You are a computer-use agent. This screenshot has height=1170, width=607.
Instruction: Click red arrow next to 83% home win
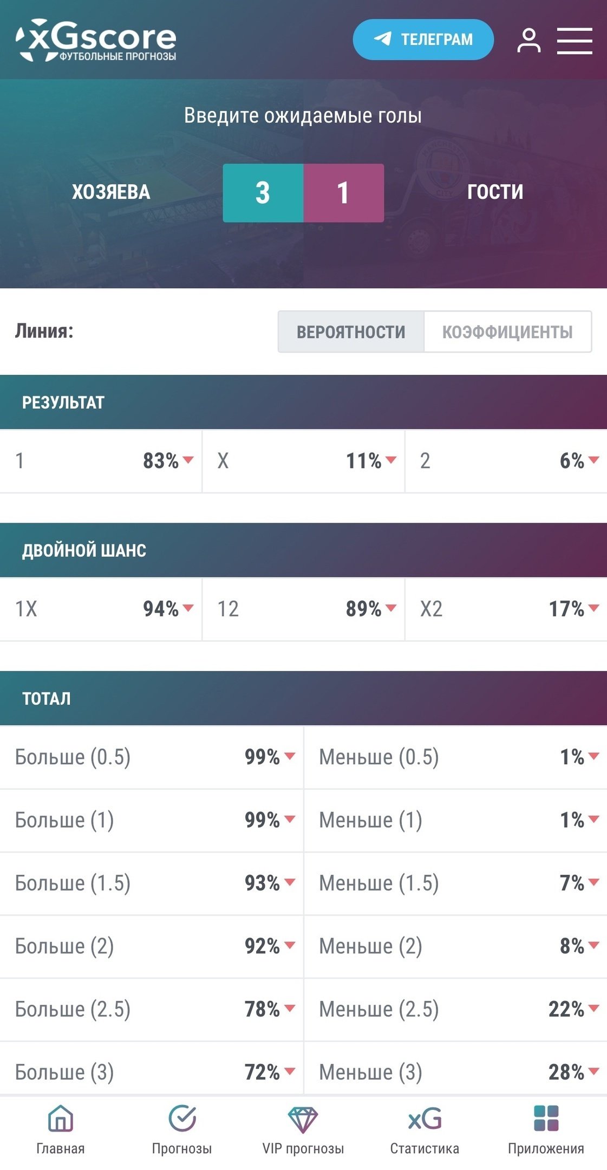188,460
